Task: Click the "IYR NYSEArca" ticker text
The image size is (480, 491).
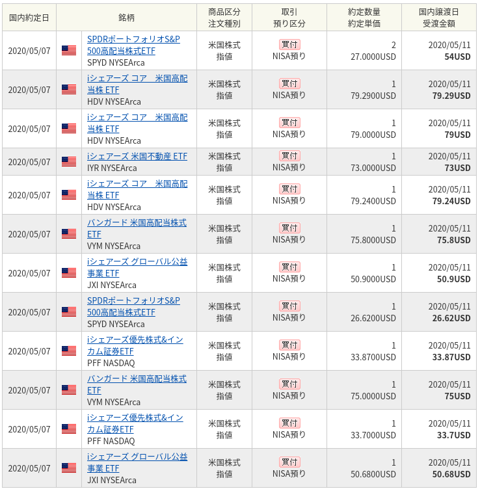Action: (112, 168)
